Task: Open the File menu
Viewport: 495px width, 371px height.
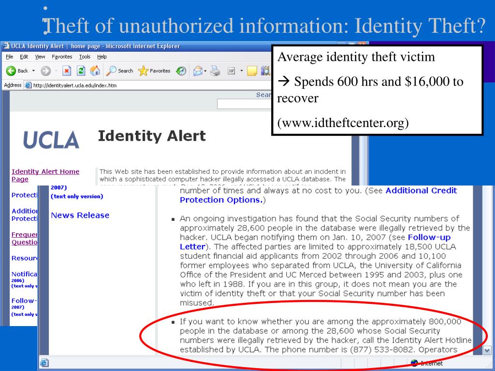Action: point(10,57)
